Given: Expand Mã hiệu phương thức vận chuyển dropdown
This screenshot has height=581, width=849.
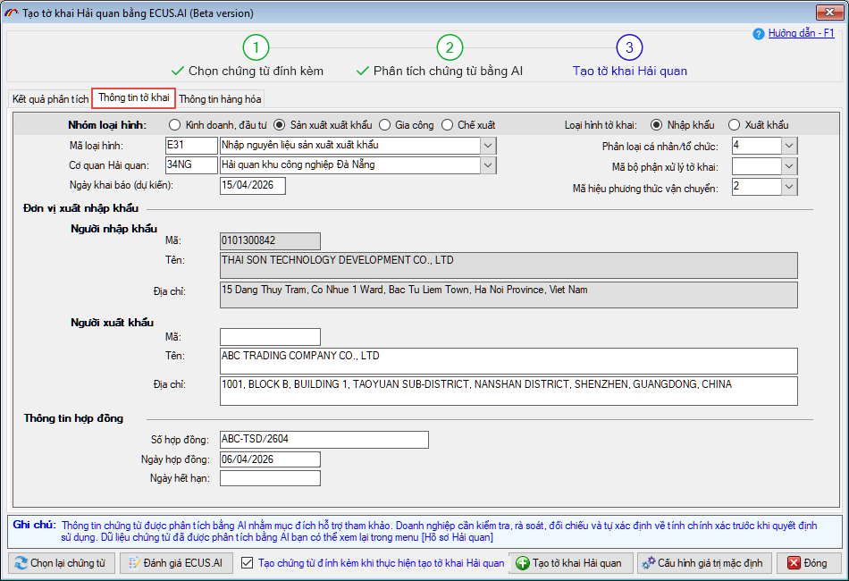Looking at the screenshot, I should coord(788,187).
